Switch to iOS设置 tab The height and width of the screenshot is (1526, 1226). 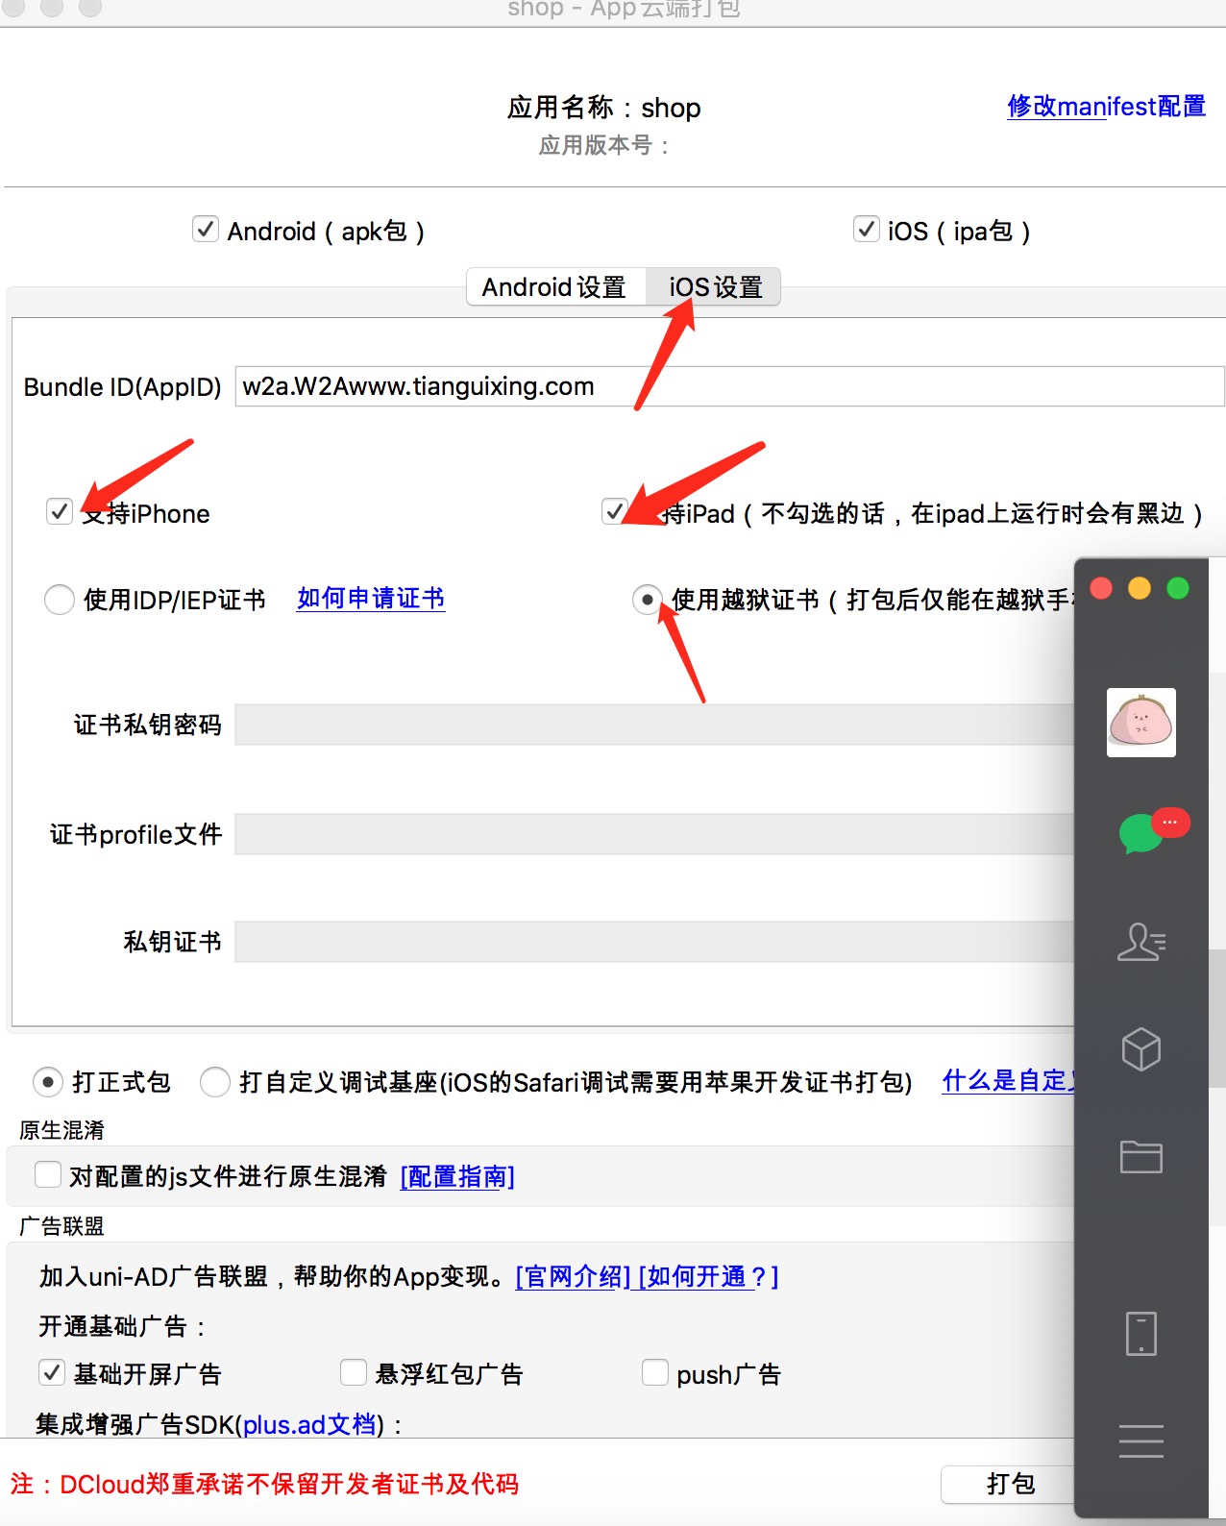715,286
